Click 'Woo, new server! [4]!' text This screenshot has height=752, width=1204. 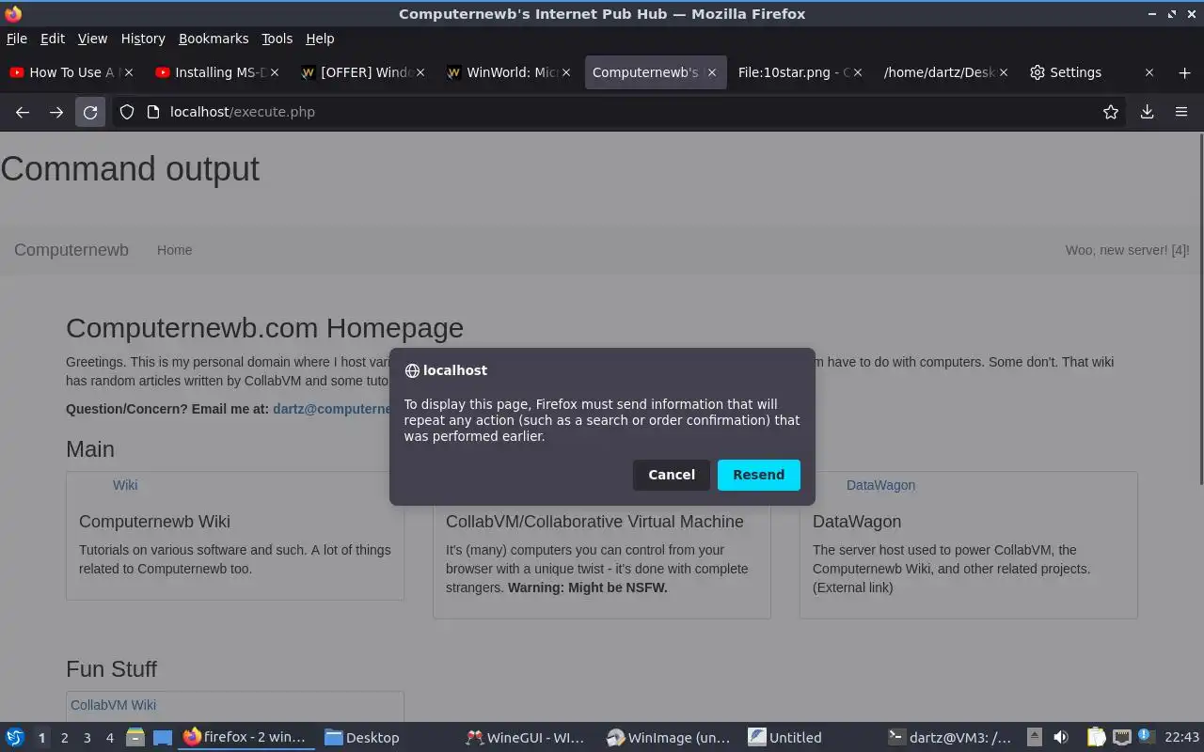pyautogui.click(x=1127, y=250)
